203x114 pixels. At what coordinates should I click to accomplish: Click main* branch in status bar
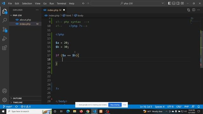(8, 107)
